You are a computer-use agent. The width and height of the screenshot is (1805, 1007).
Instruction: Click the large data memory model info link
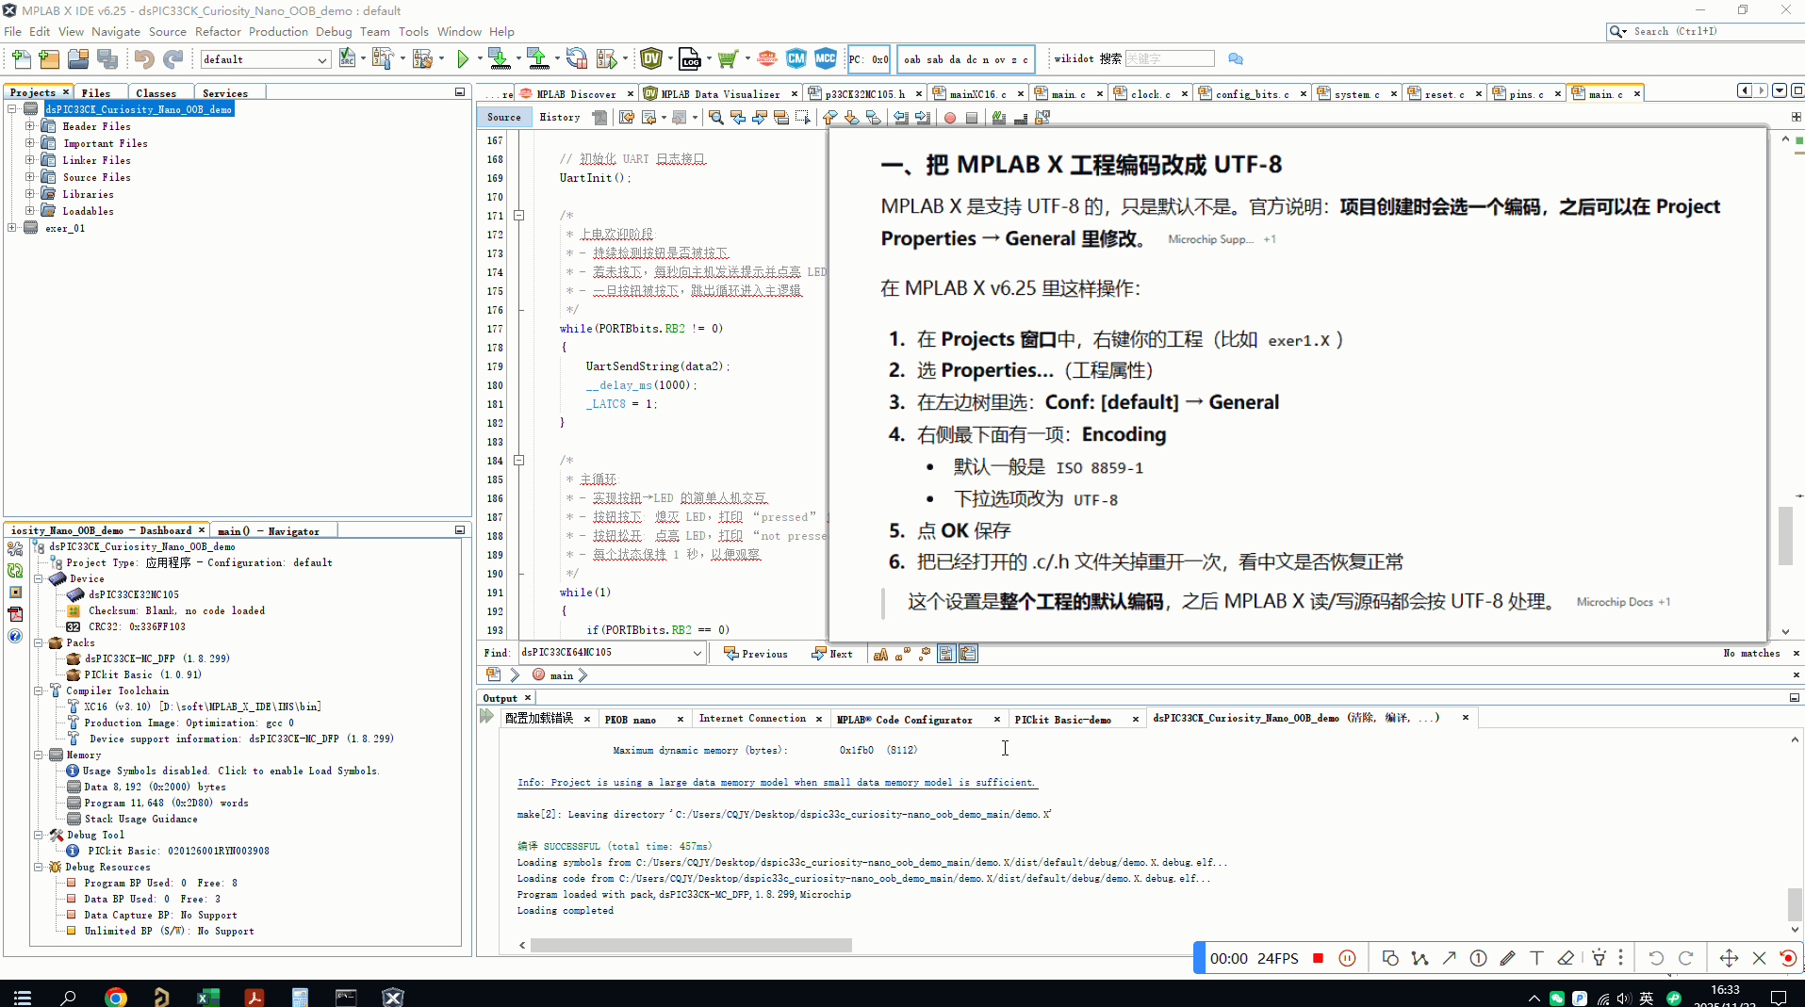point(777,783)
